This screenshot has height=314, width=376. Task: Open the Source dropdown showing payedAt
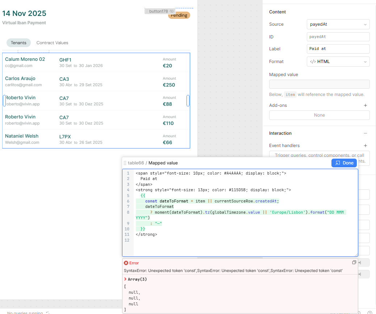338,24
